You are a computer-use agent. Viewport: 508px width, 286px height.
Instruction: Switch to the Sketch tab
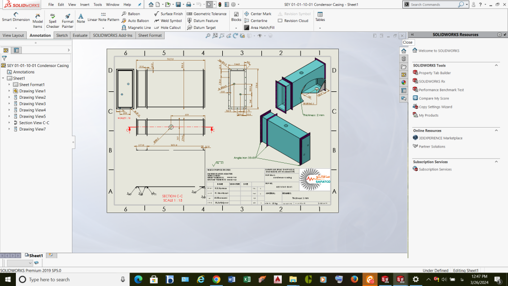click(x=62, y=36)
